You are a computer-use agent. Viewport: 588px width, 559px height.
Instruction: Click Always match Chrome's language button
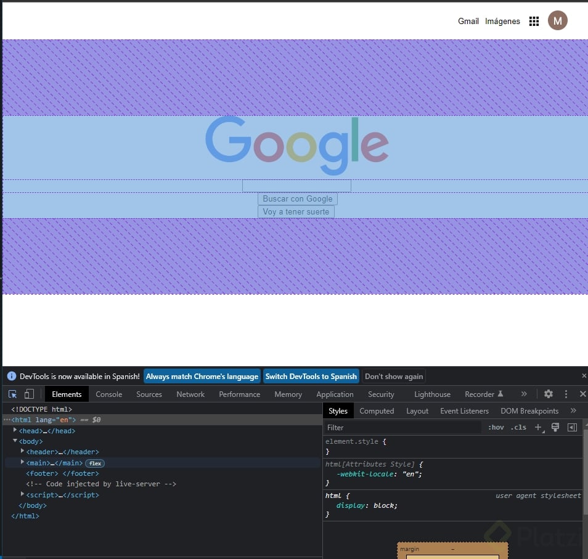[202, 376]
